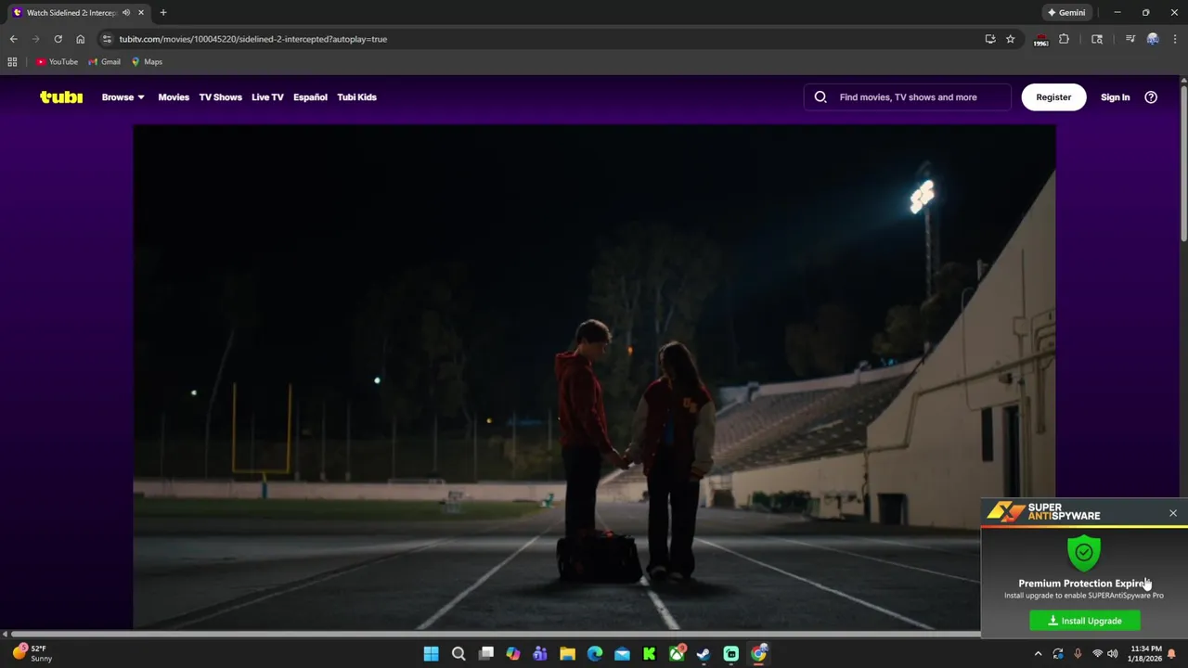Click the SUPERAntiSpyware logo

[1043, 512]
